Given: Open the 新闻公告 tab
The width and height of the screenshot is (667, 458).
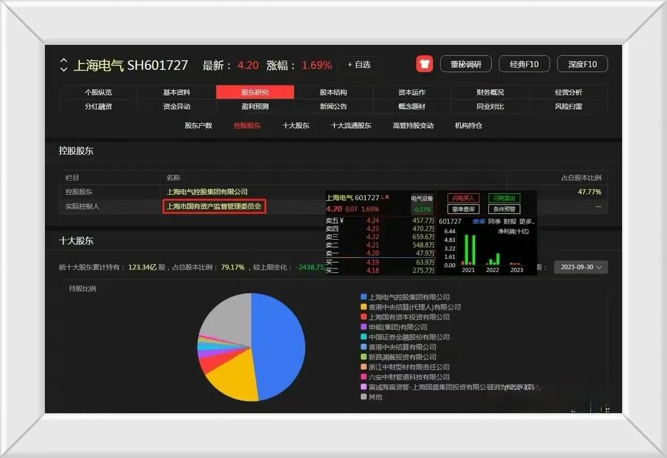Looking at the screenshot, I should (x=333, y=106).
